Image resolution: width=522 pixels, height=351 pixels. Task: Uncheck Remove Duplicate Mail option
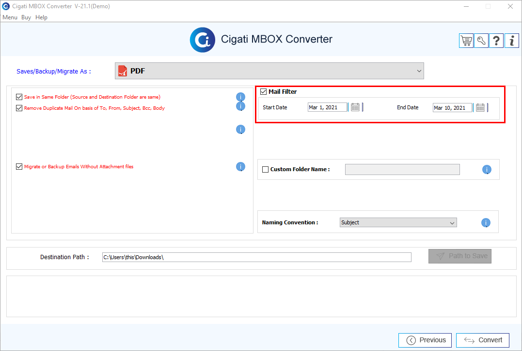(x=19, y=108)
